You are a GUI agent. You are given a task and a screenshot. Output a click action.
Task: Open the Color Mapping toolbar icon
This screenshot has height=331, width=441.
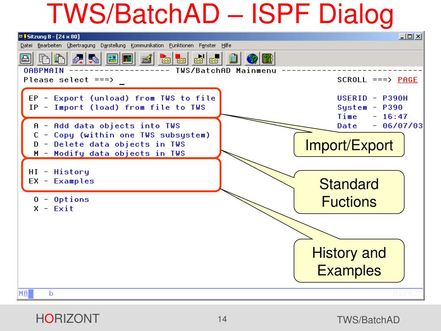(127, 59)
